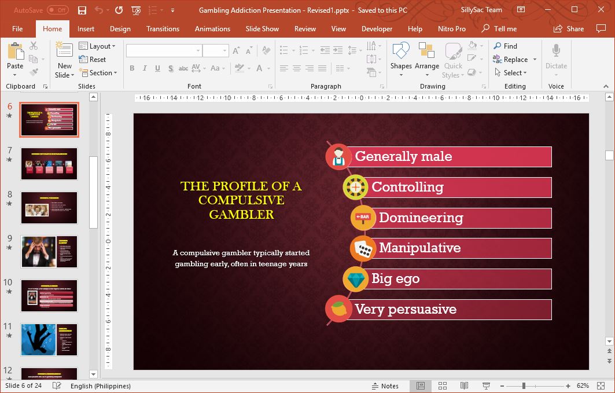Toggle bold formatting
The height and width of the screenshot is (393, 615).
click(131, 68)
